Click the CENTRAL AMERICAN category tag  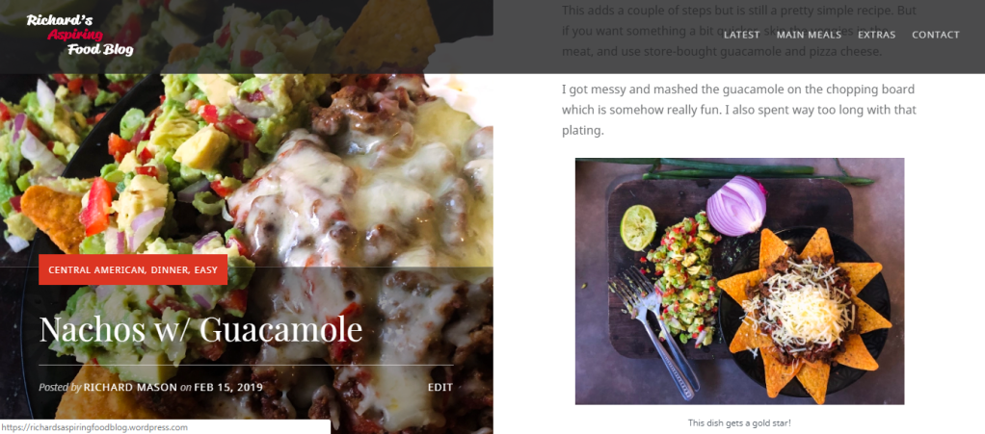tap(98, 270)
